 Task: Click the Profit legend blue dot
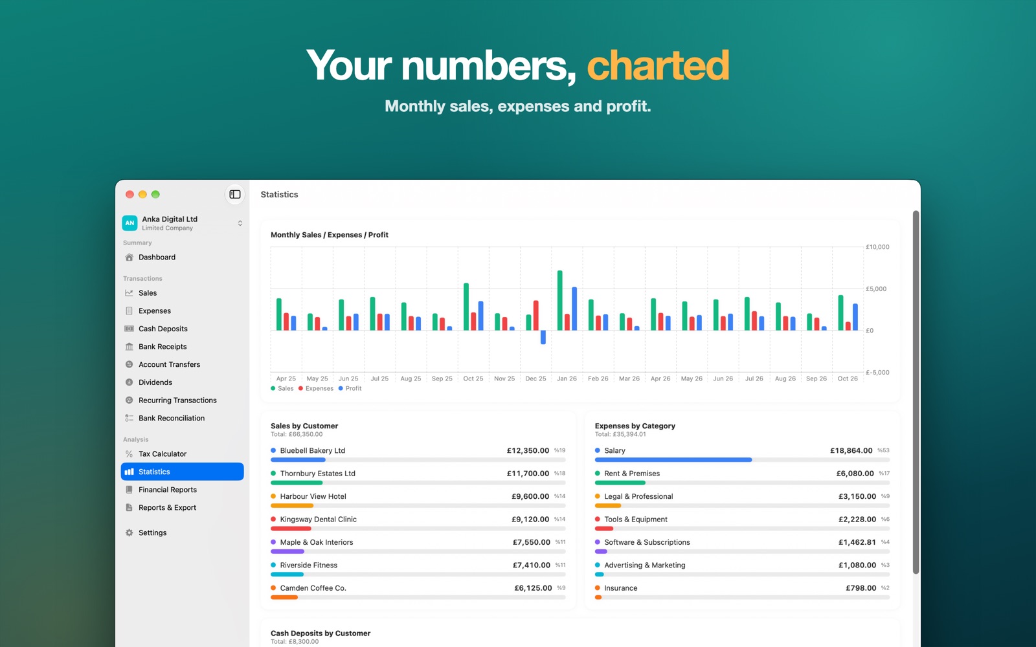tap(341, 389)
